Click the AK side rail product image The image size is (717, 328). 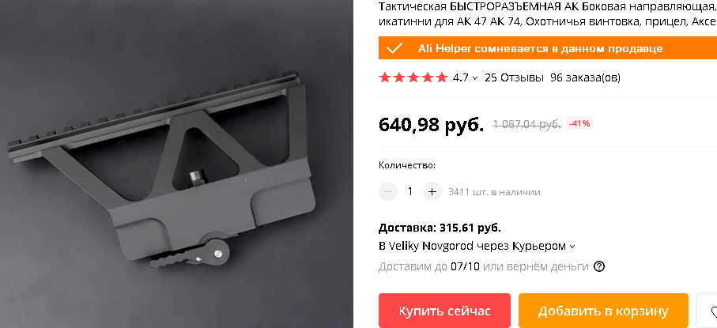pyautogui.click(x=176, y=164)
